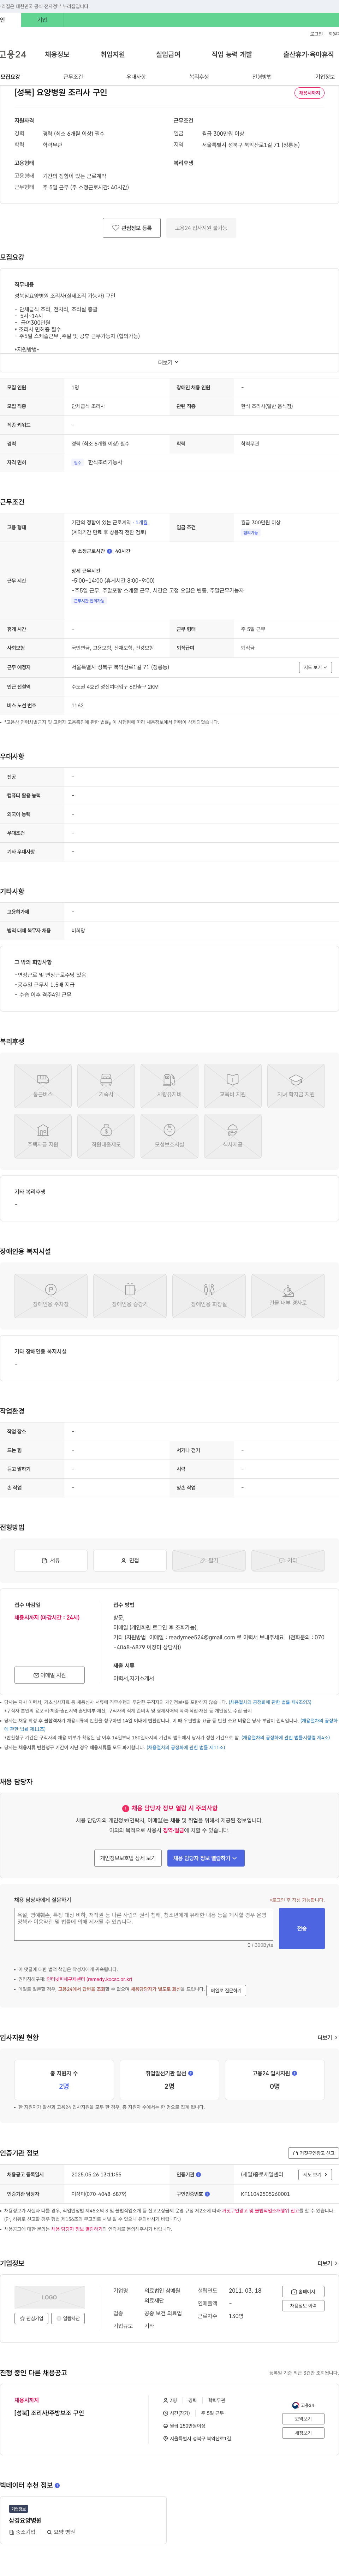Viewport: 339px width, 2576px height.
Task: Click the 근로시간 info icon
Action: [110, 551]
